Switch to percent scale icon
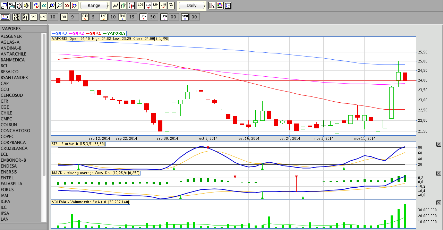This screenshot has width=443, height=230. (x=171, y=6)
